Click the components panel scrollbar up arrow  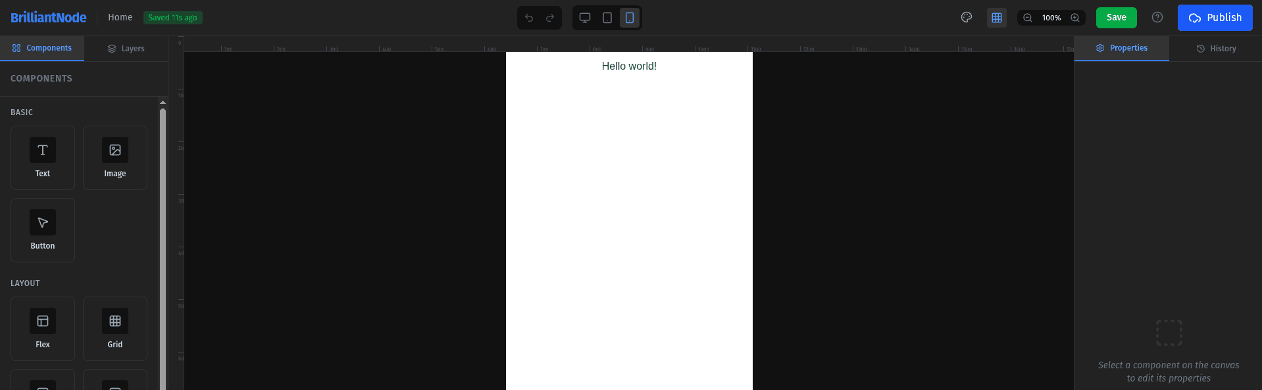click(163, 103)
